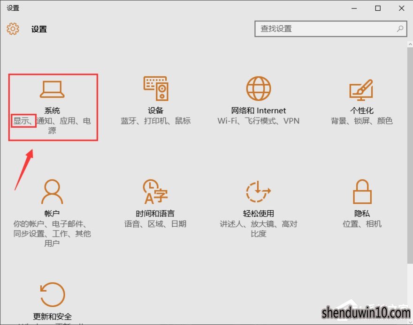Screen dimensions: 413x325
Task: Minimize the 设置 window
Action: pos(354,8)
